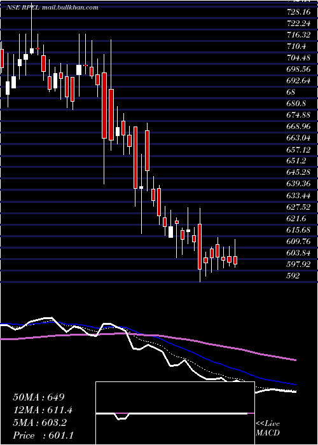Select the 704.48 price axis label
The image size is (318, 445).
pos(298,58)
